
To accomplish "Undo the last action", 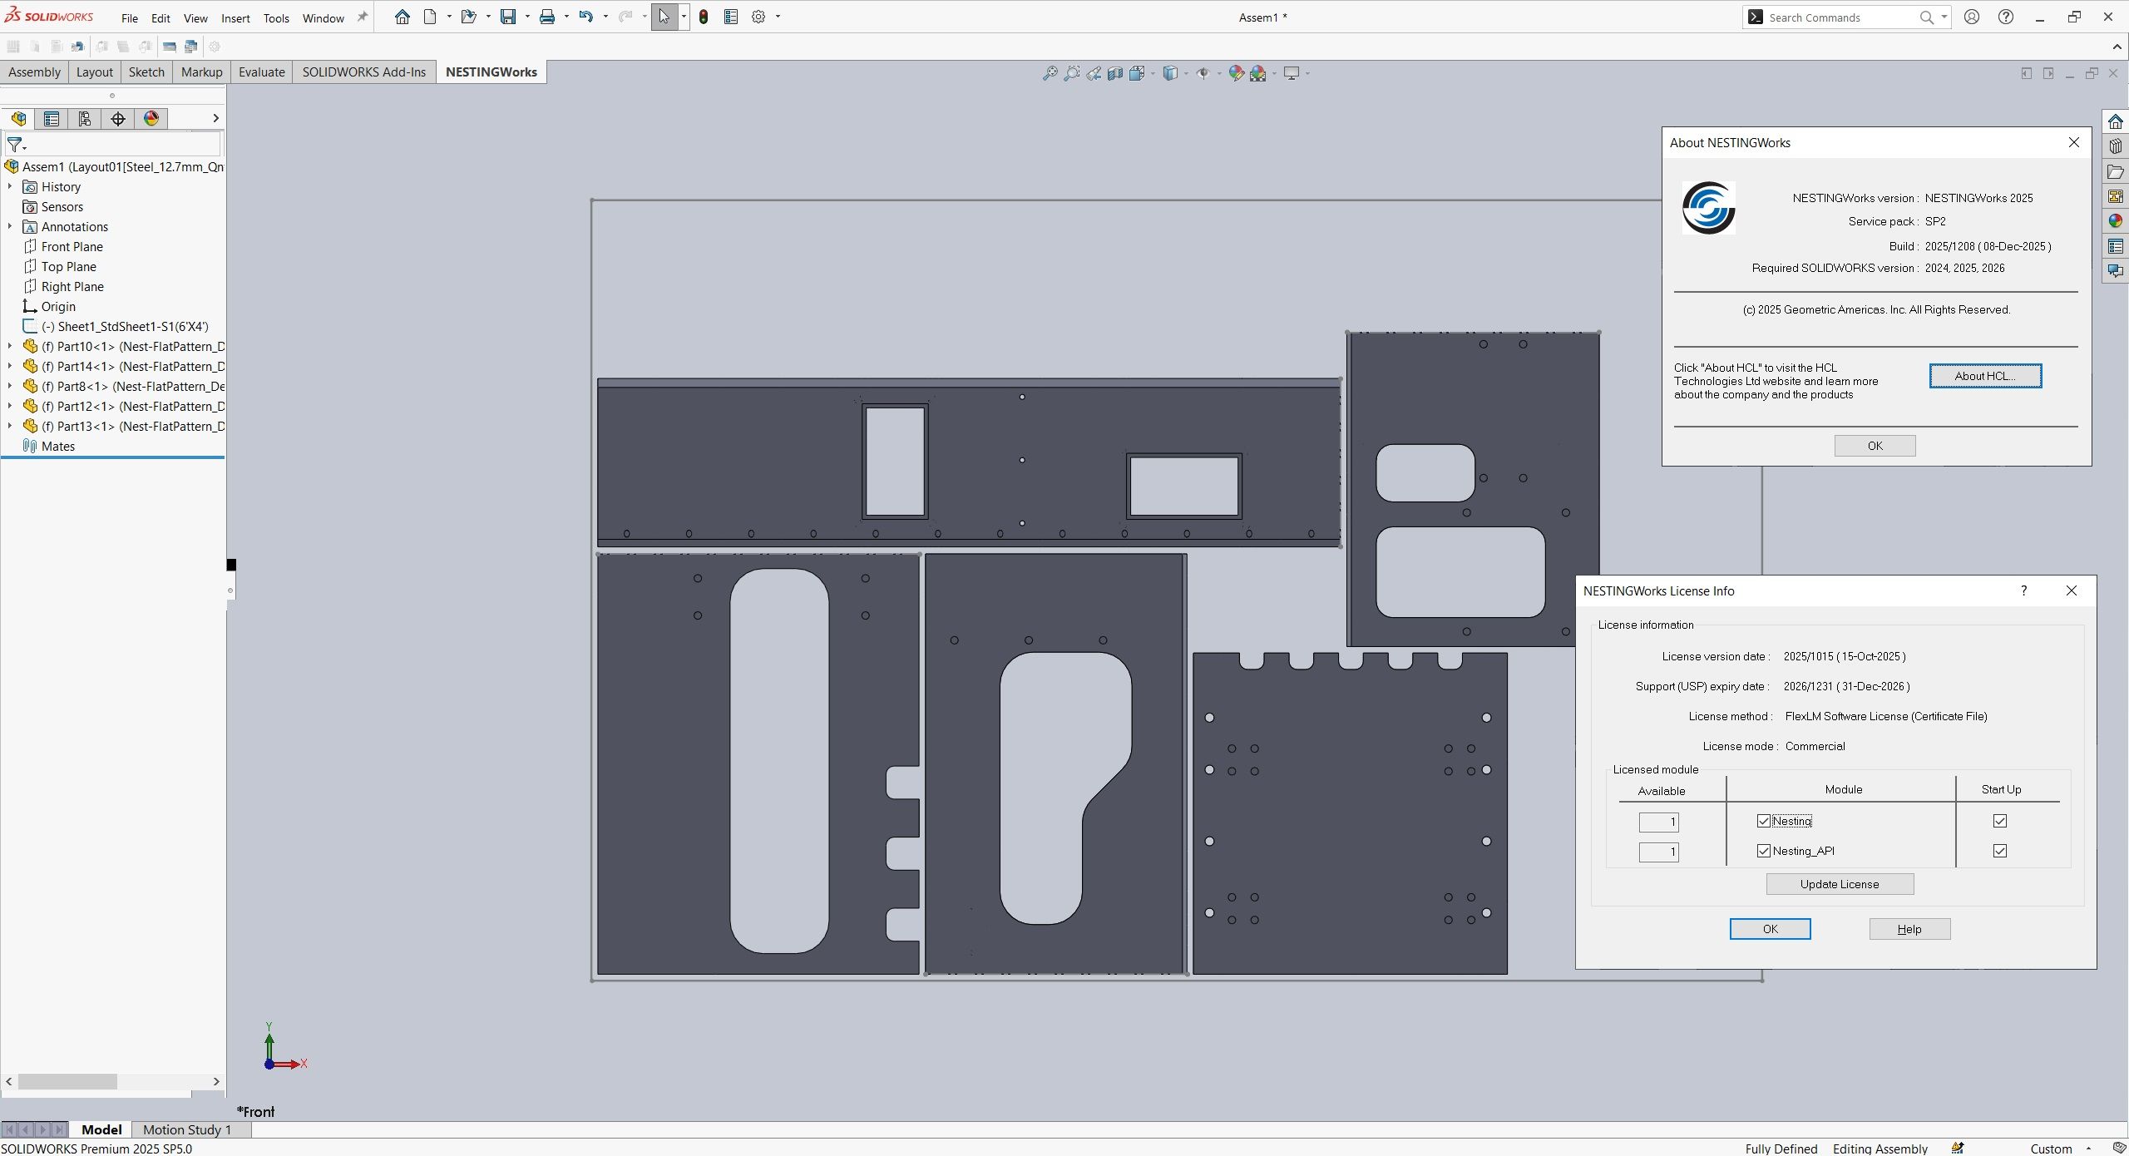I will pyautogui.click(x=586, y=17).
